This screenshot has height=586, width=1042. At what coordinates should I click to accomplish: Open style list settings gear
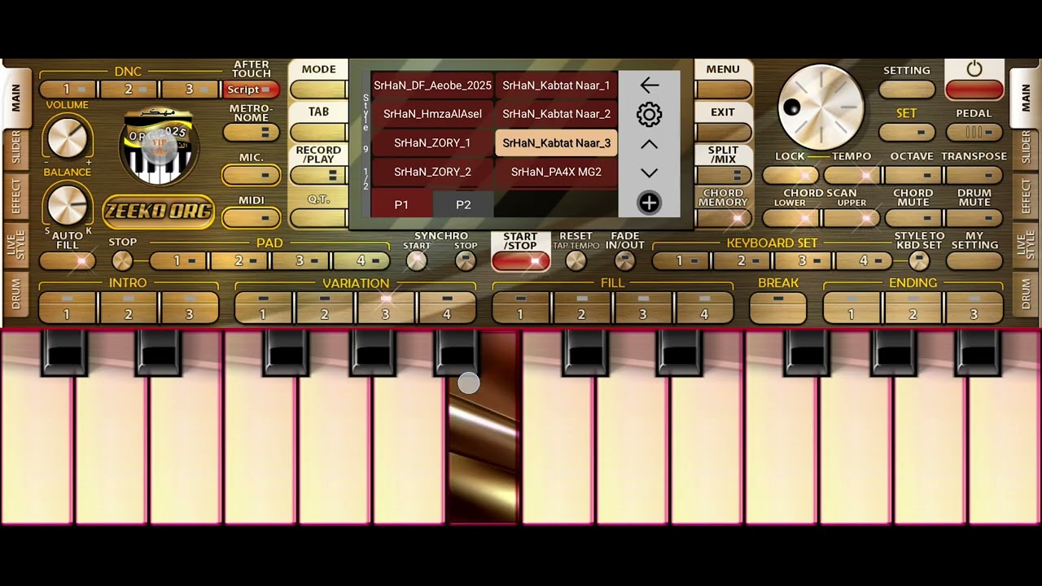click(649, 114)
